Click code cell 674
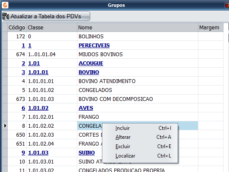Screen dimensions: 229x172 pos(17,54)
